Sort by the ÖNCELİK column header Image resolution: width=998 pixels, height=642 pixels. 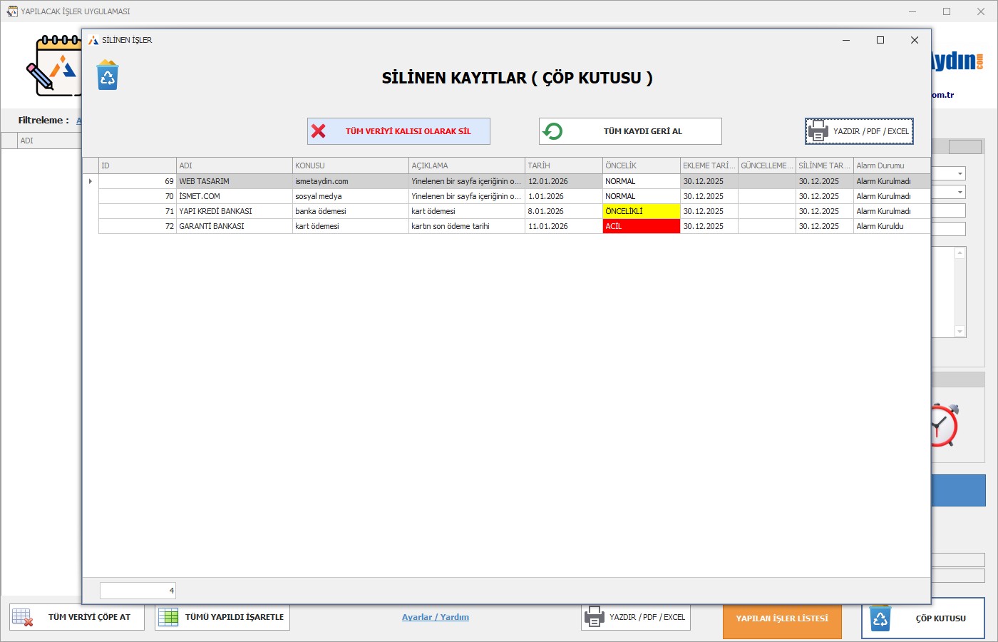(x=641, y=165)
